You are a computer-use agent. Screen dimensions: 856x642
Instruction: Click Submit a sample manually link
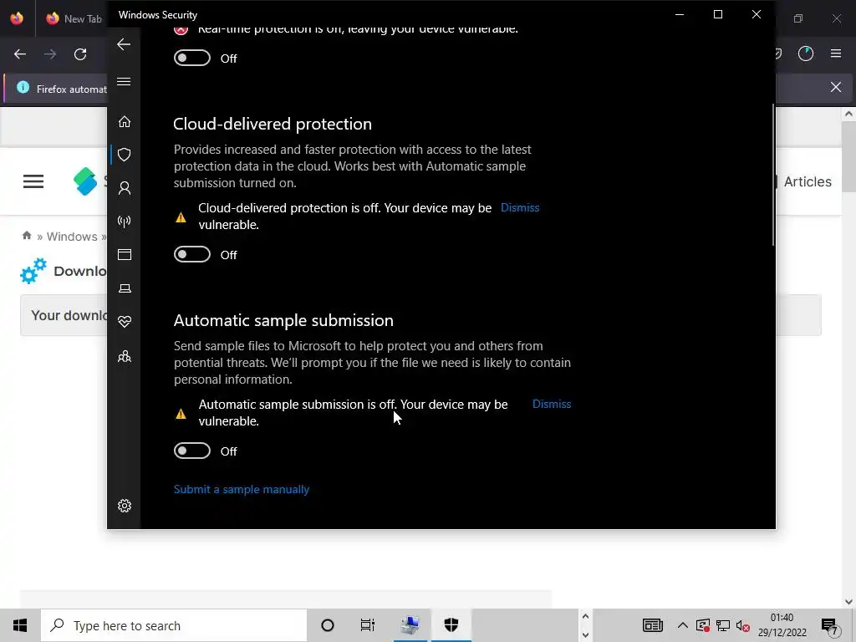coord(242,489)
